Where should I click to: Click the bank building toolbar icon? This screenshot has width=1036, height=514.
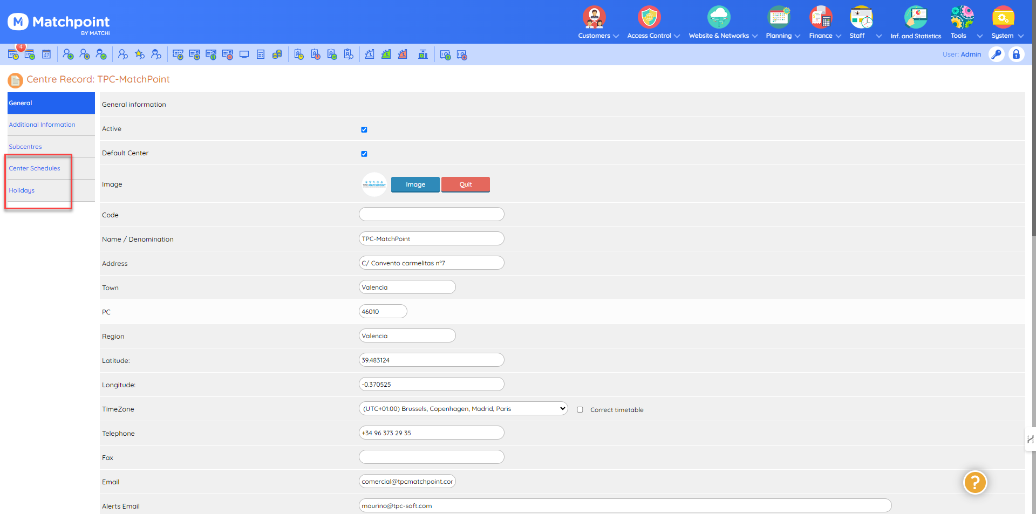423,54
